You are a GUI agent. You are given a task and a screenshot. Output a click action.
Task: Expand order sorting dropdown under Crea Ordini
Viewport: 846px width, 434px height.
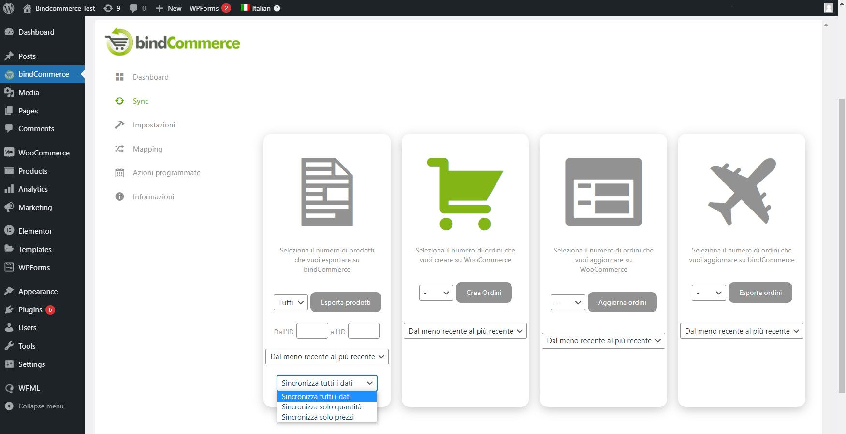pyautogui.click(x=465, y=331)
